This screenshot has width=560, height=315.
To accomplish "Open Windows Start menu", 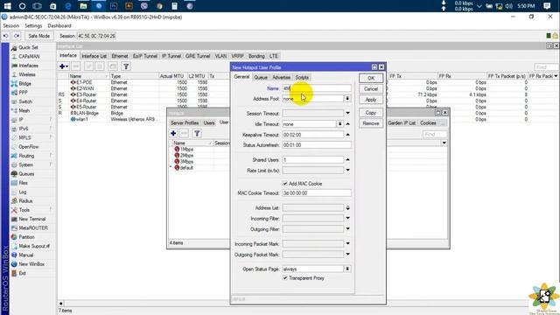I will click(x=7, y=6).
